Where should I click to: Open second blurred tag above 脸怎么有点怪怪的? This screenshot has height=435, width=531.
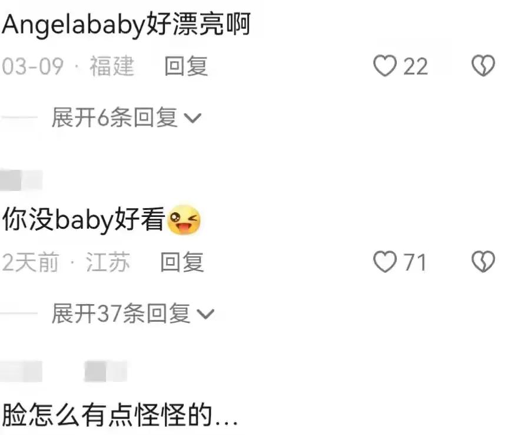pyautogui.click(x=105, y=371)
